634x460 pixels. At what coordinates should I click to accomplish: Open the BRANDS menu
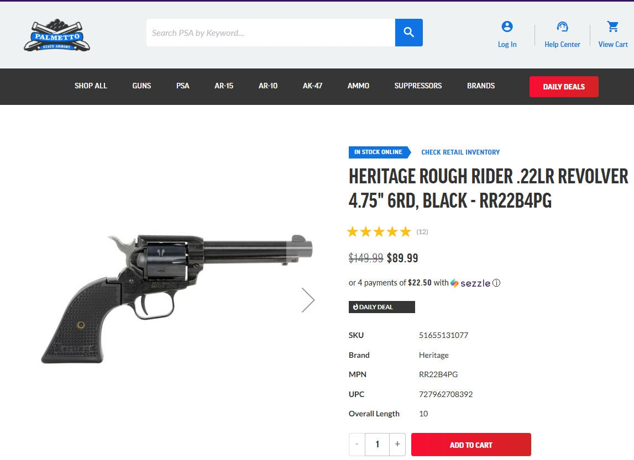[481, 86]
